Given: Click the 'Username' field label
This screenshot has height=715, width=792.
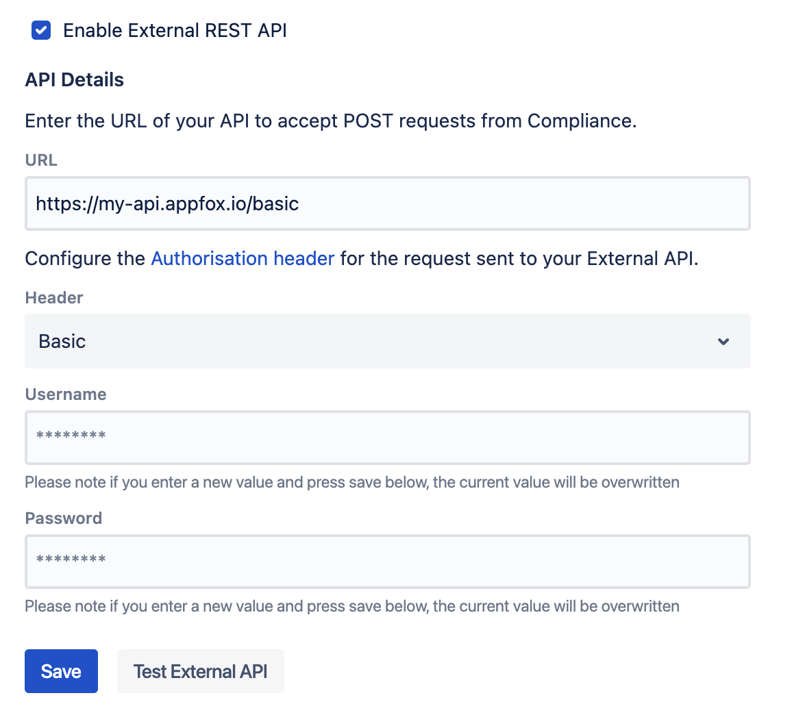Looking at the screenshot, I should click(66, 394).
